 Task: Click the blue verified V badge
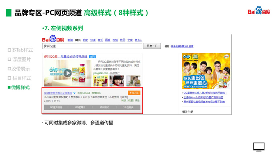tap(74, 93)
